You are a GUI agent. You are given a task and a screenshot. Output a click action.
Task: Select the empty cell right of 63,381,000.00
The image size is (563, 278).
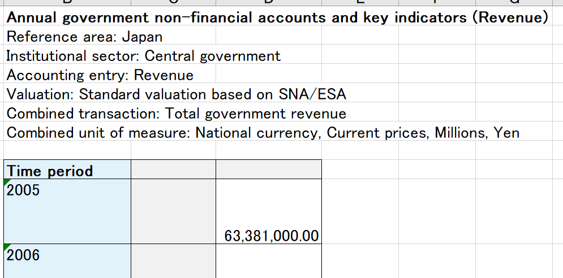tap(360, 211)
